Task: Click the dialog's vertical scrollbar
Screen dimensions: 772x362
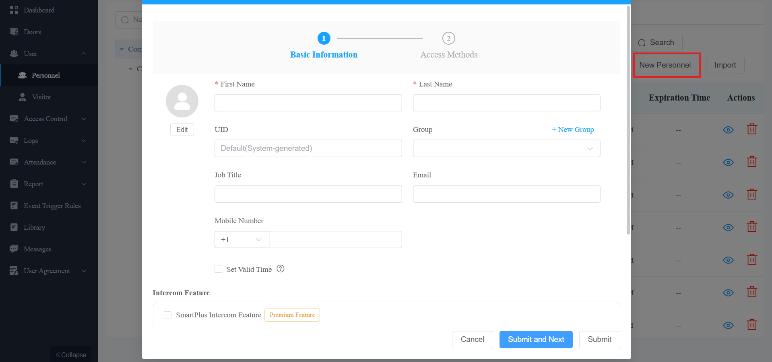Action: [x=628, y=120]
